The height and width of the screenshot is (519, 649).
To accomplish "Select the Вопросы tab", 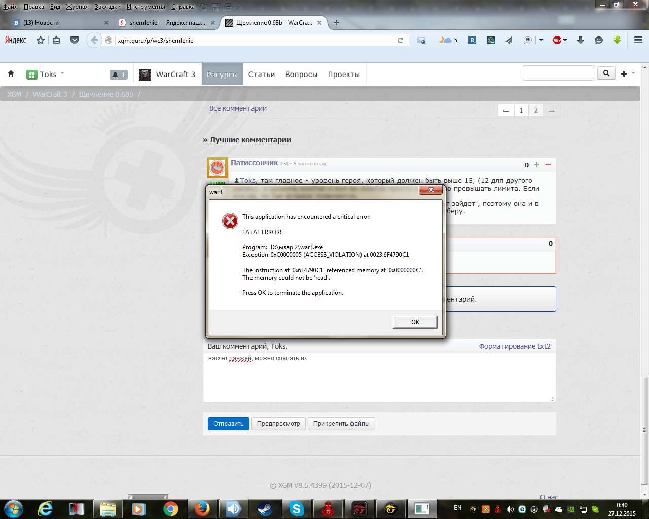I will point(301,75).
